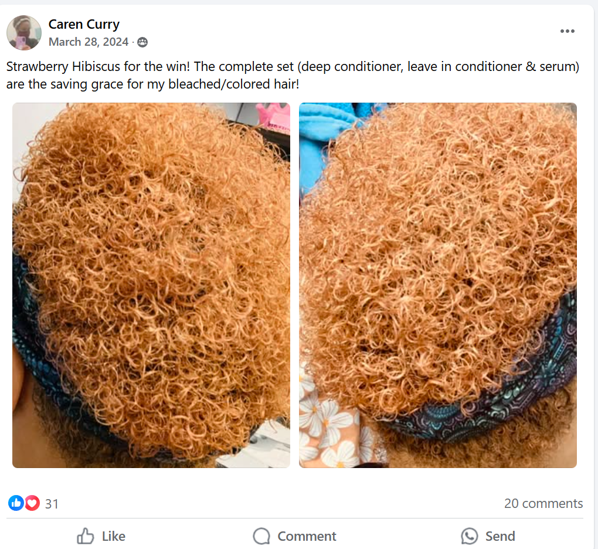Click the thumbs-up Like icon
Image resolution: width=598 pixels, height=549 pixels.
pyautogui.click(x=86, y=536)
